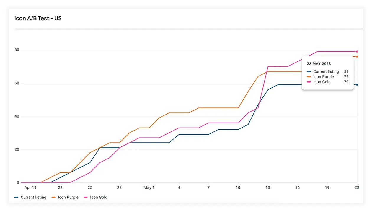
Task: Click the pink Icon Gold legend swatch
Action: click(86, 197)
